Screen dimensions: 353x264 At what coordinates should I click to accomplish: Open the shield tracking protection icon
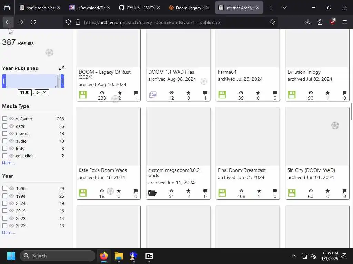pos(68,22)
